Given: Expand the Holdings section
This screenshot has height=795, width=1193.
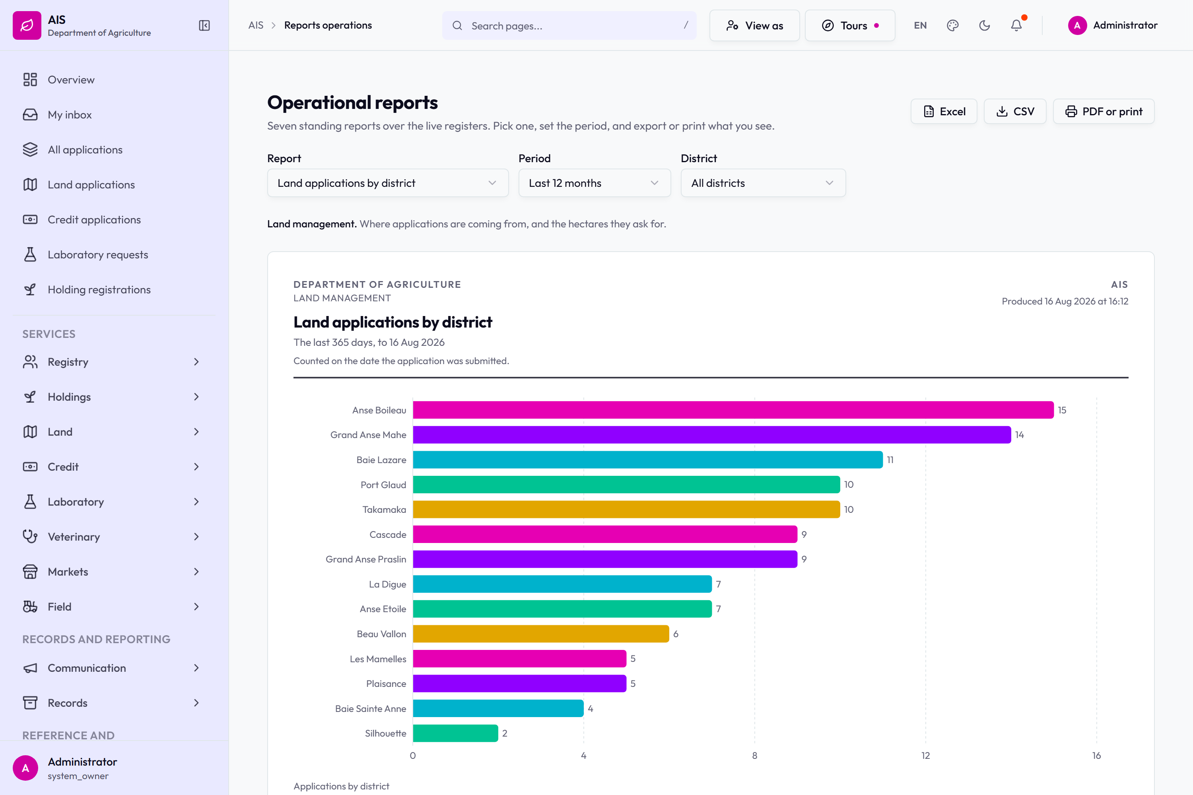Looking at the screenshot, I should 114,397.
